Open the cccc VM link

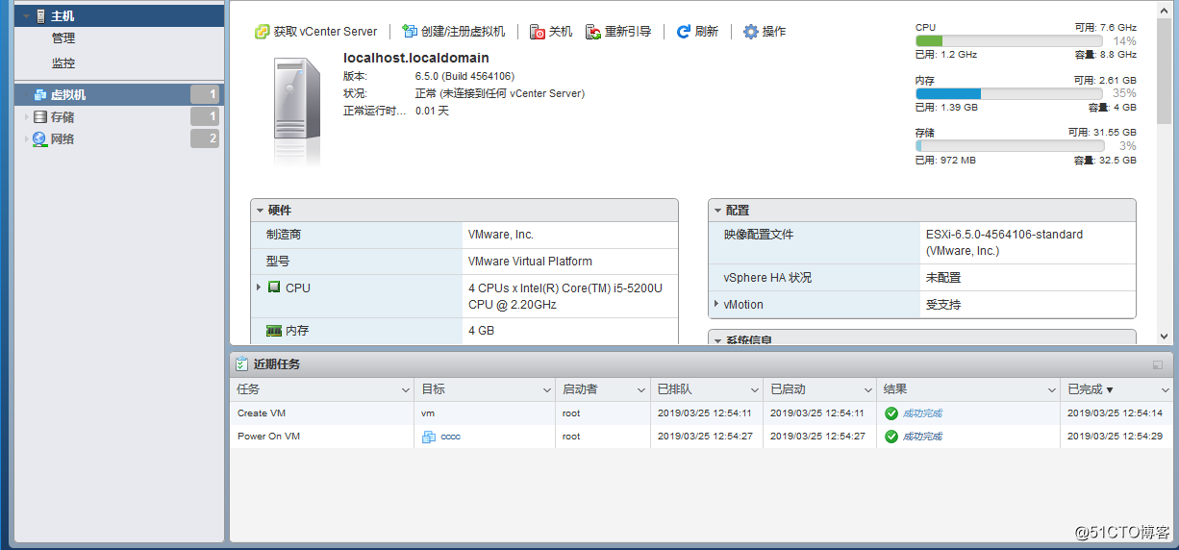pyautogui.click(x=450, y=437)
